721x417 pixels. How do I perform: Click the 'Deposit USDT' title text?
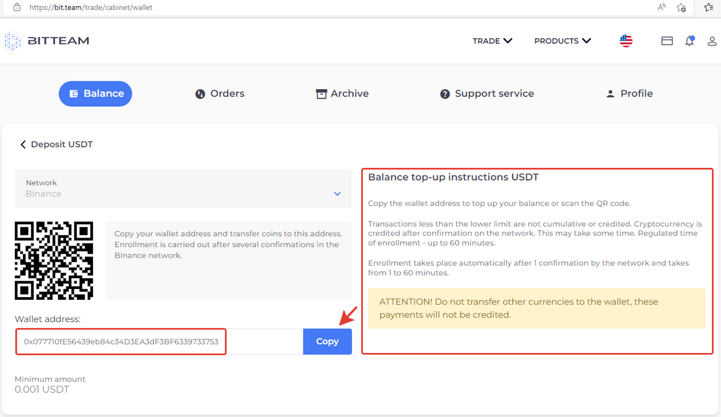[x=62, y=145]
